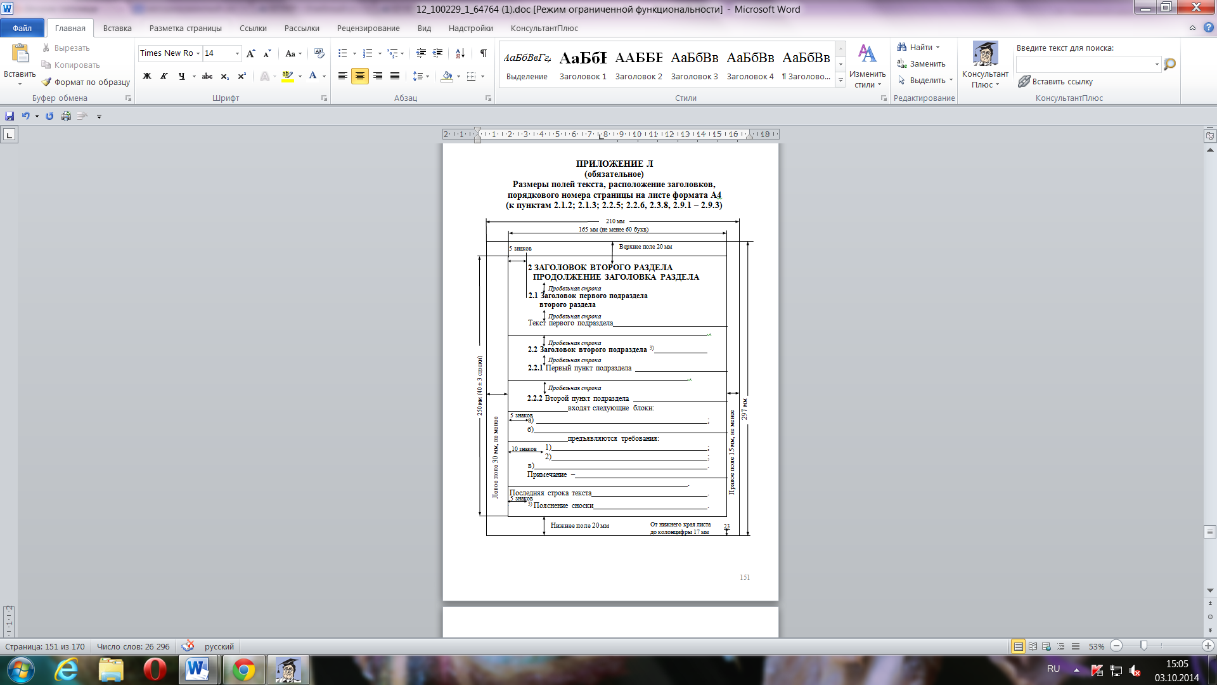Open font name dropdown (Times New Ro)
This screenshot has width=1217, height=685.
tap(198, 53)
